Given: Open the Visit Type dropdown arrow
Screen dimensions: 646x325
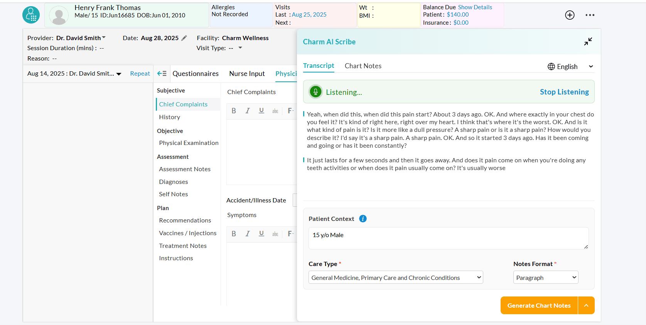Looking at the screenshot, I should 240,48.
